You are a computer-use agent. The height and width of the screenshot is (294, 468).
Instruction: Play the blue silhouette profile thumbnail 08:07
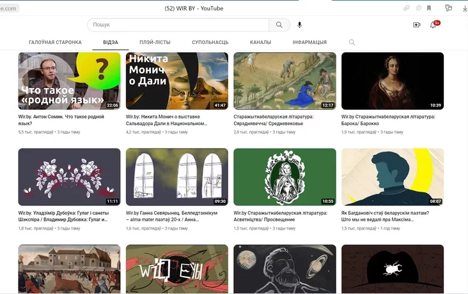point(393,177)
